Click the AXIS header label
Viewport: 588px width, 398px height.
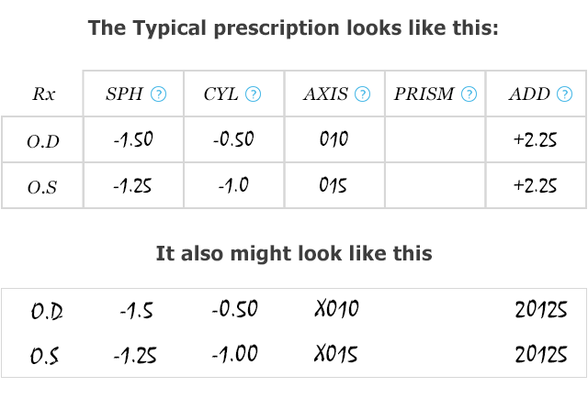coord(326,94)
